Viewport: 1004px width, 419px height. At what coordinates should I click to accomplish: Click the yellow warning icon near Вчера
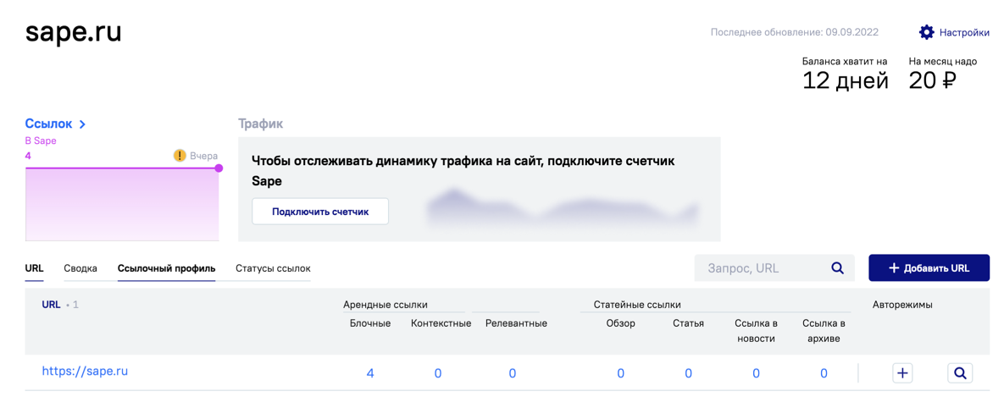(x=180, y=156)
